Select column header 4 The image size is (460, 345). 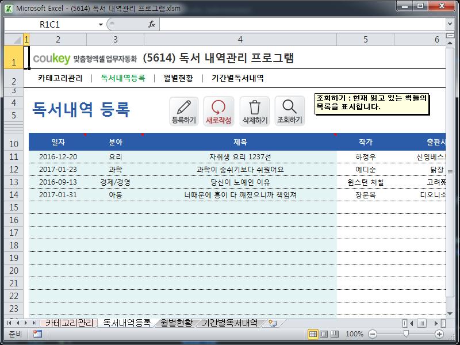[x=240, y=40]
